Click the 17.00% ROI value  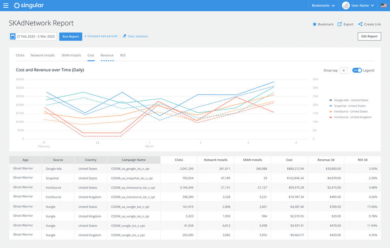pos(373,207)
